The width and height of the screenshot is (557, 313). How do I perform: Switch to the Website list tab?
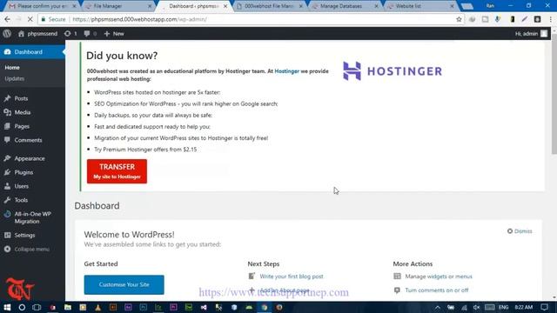419,6
